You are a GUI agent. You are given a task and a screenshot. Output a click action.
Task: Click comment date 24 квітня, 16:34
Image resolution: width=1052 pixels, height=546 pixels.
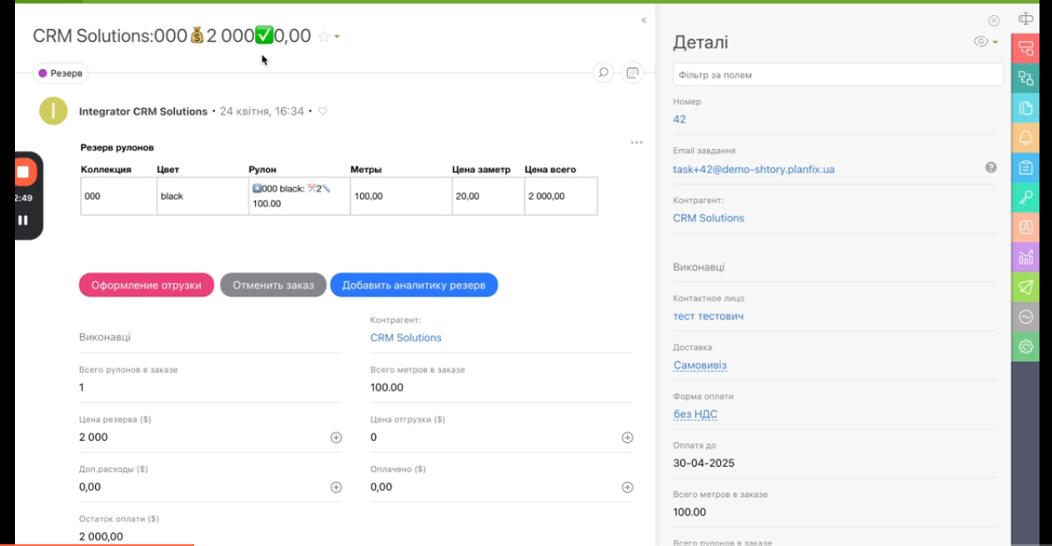(262, 112)
